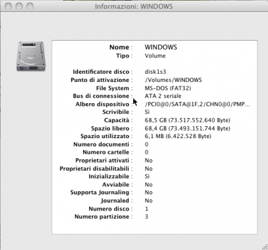Select the 'Inizializzabile' value Sì
Image resolution: width=268 pixels, height=250 pixels.
(147, 176)
